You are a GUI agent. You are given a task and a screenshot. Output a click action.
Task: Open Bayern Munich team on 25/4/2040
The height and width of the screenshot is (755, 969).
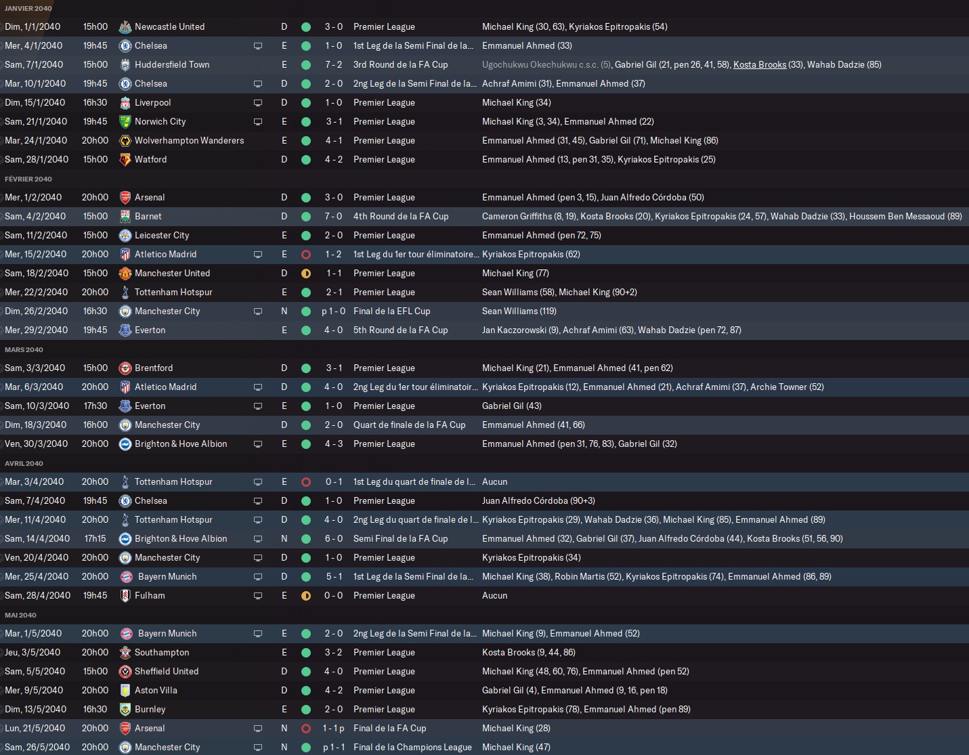click(167, 577)
